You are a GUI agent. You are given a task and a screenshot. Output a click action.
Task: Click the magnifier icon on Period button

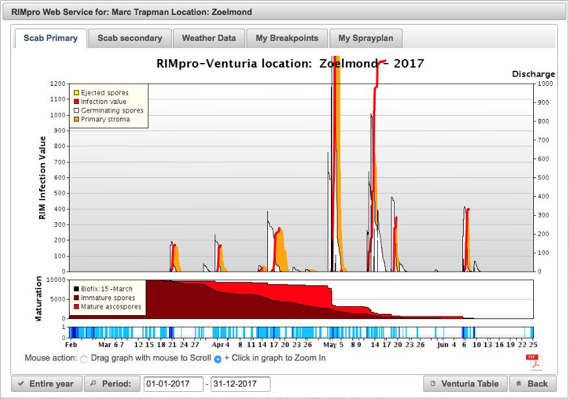pos(93,383)
